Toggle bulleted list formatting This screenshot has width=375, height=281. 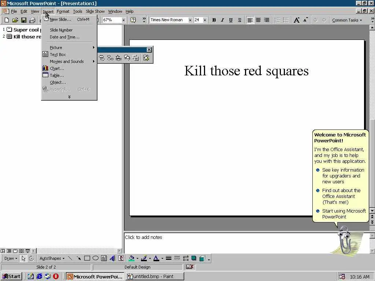coord(286,20)
